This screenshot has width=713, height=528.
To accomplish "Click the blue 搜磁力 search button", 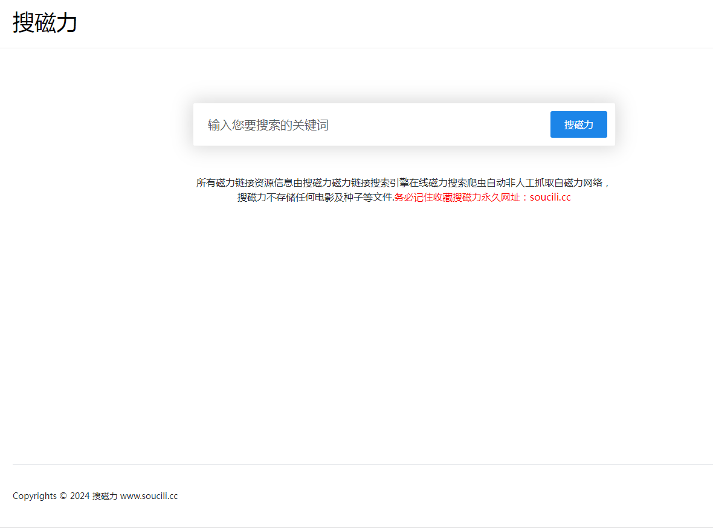I will [578, 124].
